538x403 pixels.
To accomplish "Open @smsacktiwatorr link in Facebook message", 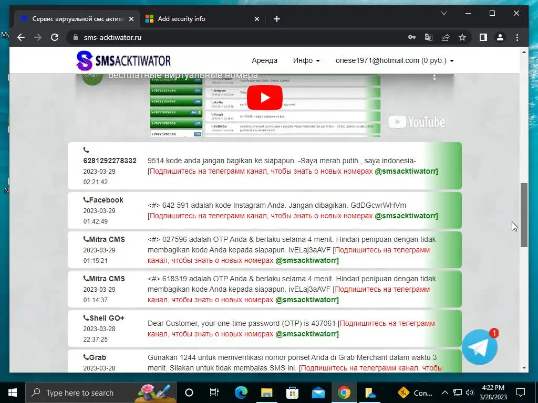I will (x=406, y=216).
